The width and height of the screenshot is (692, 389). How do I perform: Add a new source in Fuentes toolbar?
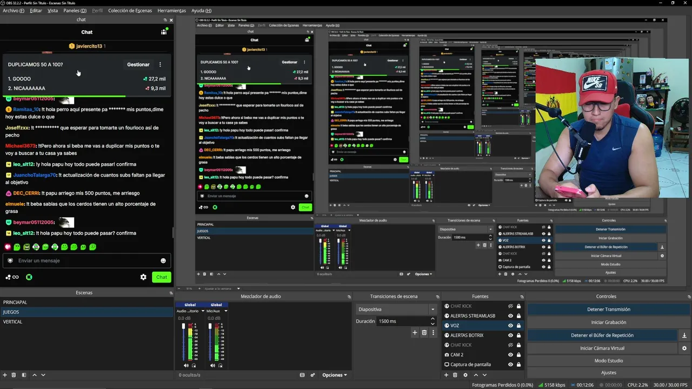(x=445, y=375)
